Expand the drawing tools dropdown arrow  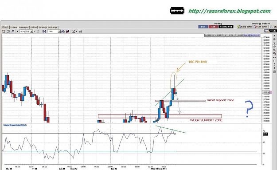76,32
